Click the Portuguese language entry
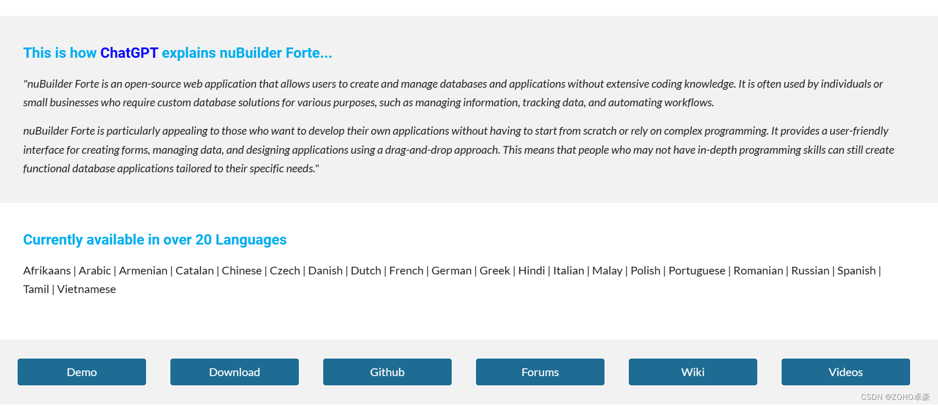The height and width of the screenshot is (406, 938). pos(697,271)
